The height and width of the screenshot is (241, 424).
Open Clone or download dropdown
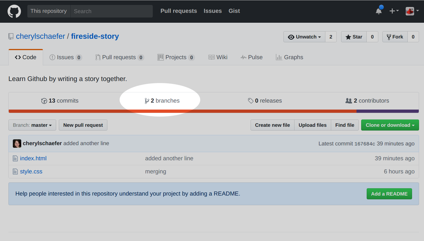coord(390,125)
